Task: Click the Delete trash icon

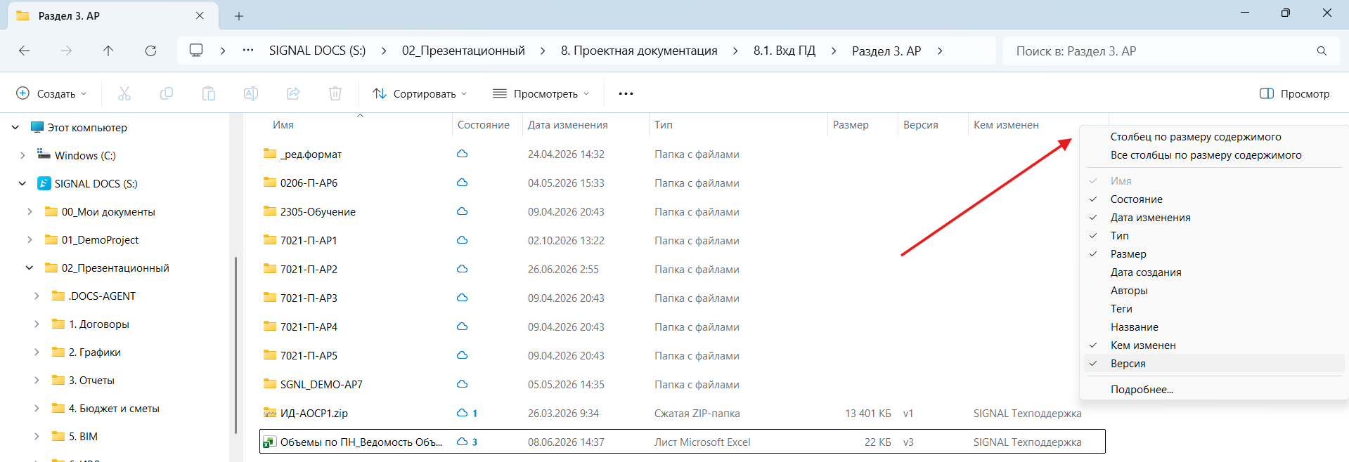Action: click(x=335, y=93)
